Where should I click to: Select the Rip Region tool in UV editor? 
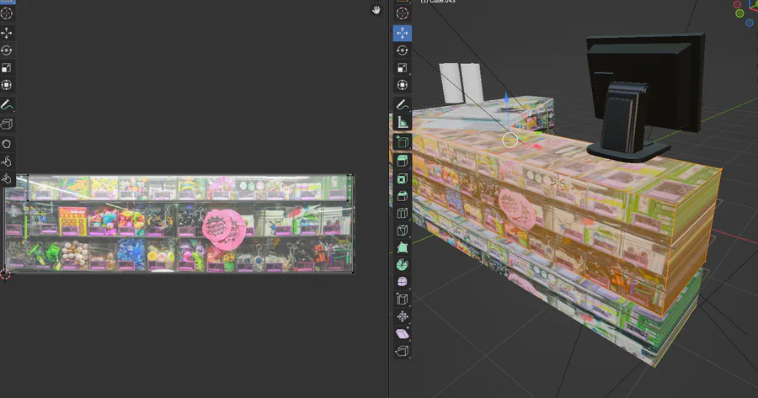(6, 125)
